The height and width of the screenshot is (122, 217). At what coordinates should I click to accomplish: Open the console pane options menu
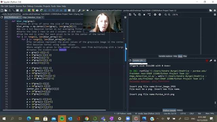(215, 61)
